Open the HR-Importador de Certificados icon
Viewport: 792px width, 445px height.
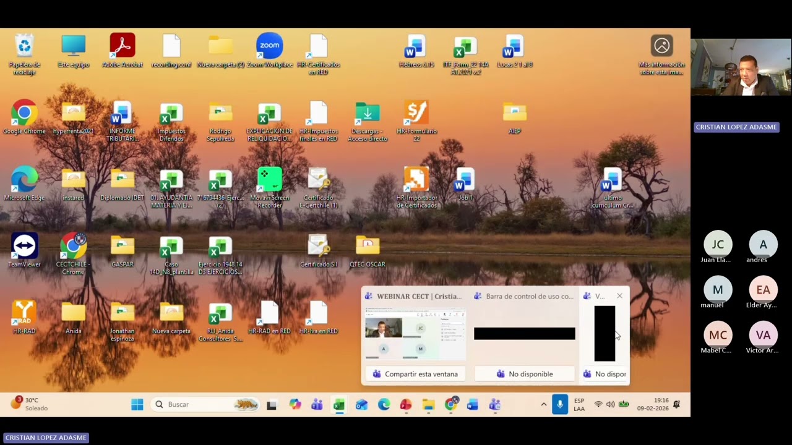pos(416,188)
